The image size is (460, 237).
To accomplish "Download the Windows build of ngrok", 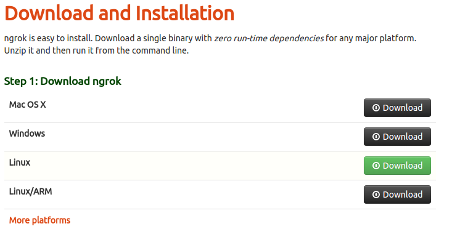I will tap(397, 137).
